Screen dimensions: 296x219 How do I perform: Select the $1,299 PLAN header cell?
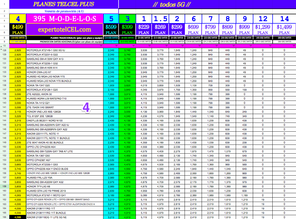pyautogui.click(x=263, y=29)
